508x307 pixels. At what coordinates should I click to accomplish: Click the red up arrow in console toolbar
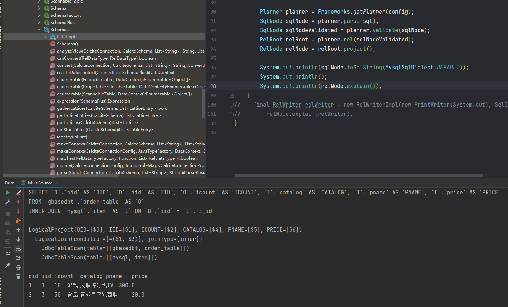(18, 202)
